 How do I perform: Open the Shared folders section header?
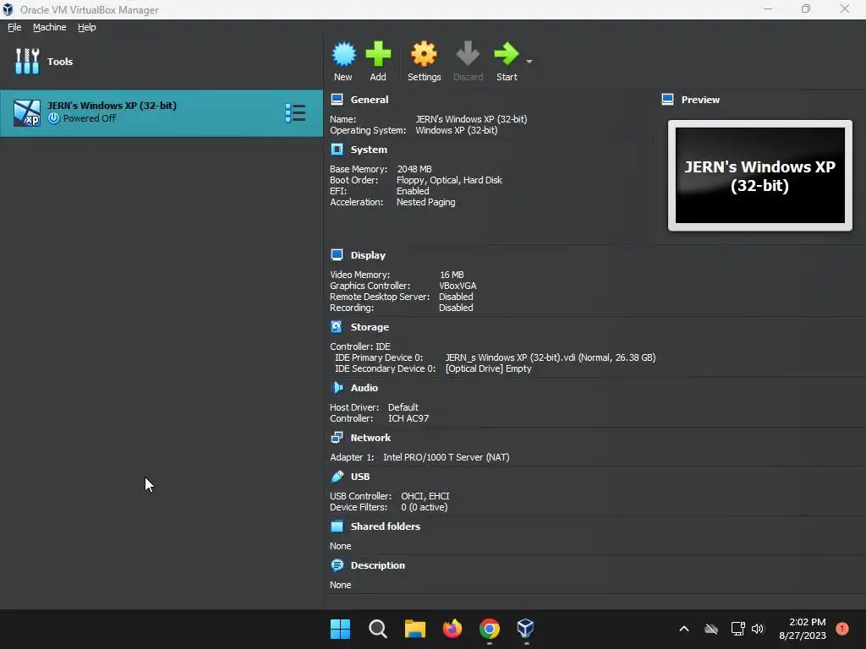386,526
